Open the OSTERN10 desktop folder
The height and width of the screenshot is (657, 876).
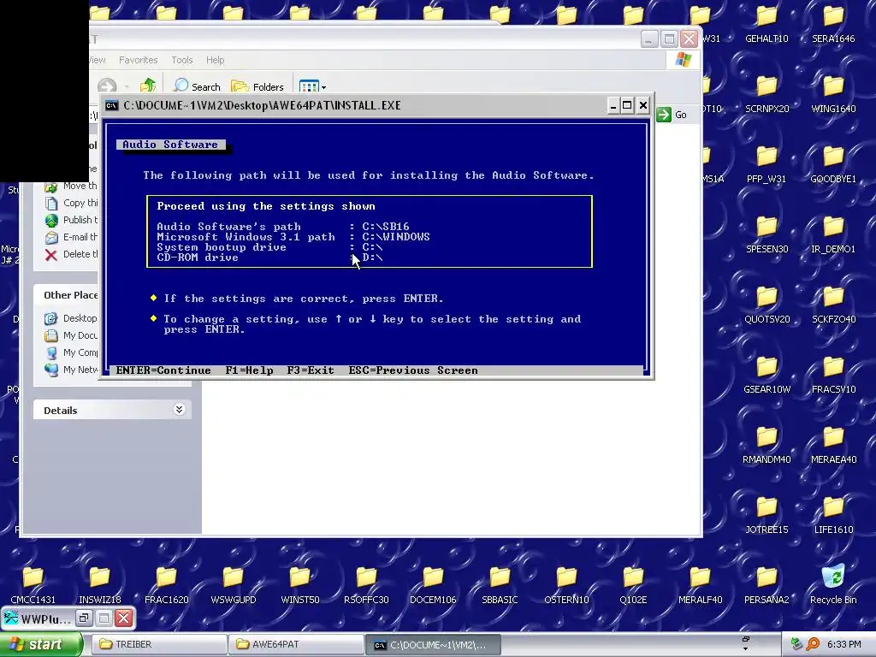click(566, 585)
